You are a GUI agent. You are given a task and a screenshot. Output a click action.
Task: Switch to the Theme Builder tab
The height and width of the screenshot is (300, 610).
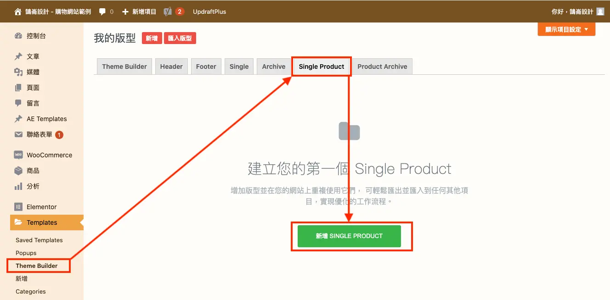[124, 67]
